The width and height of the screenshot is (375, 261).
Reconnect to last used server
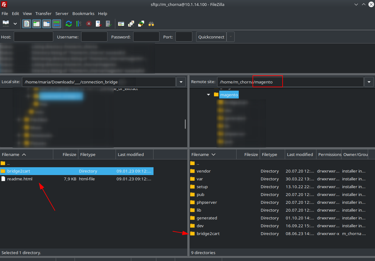[x=109, y=24]
